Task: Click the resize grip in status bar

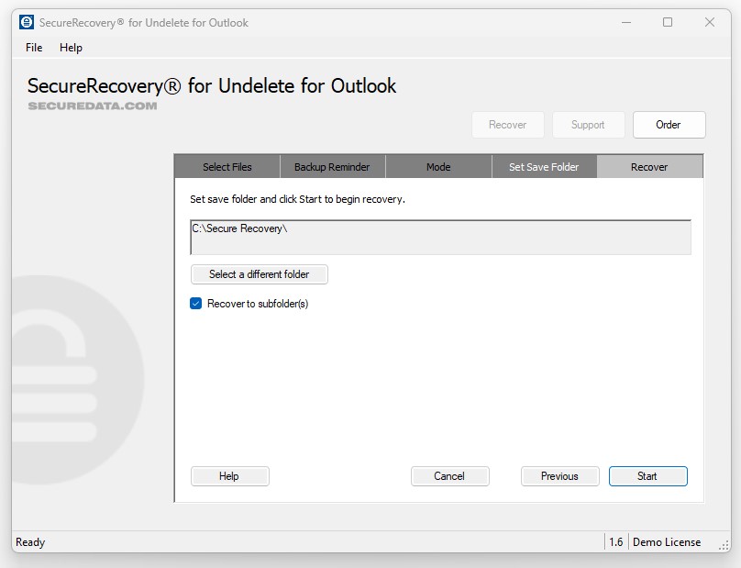Action: [724, 544]
